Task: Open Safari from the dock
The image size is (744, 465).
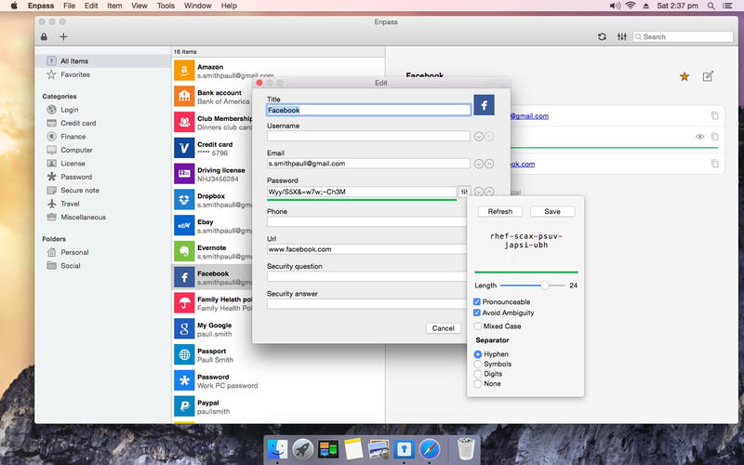Action: pos(429,450)
